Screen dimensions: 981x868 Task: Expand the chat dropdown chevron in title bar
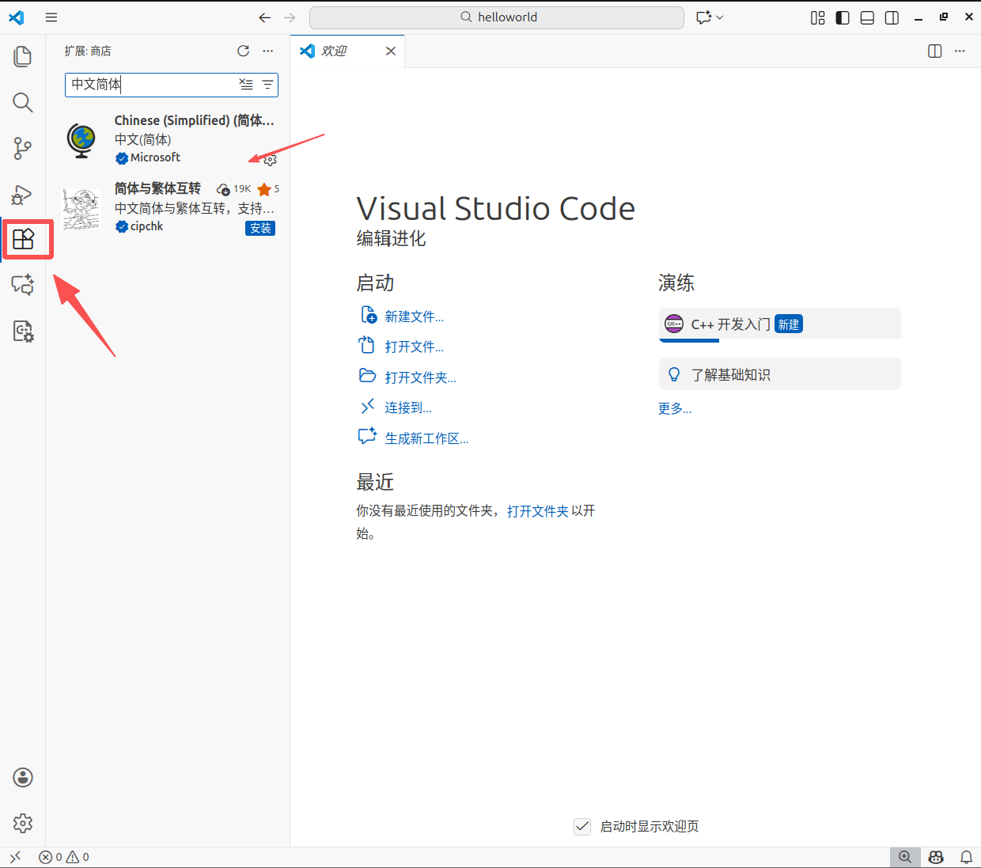pos(720,17)
